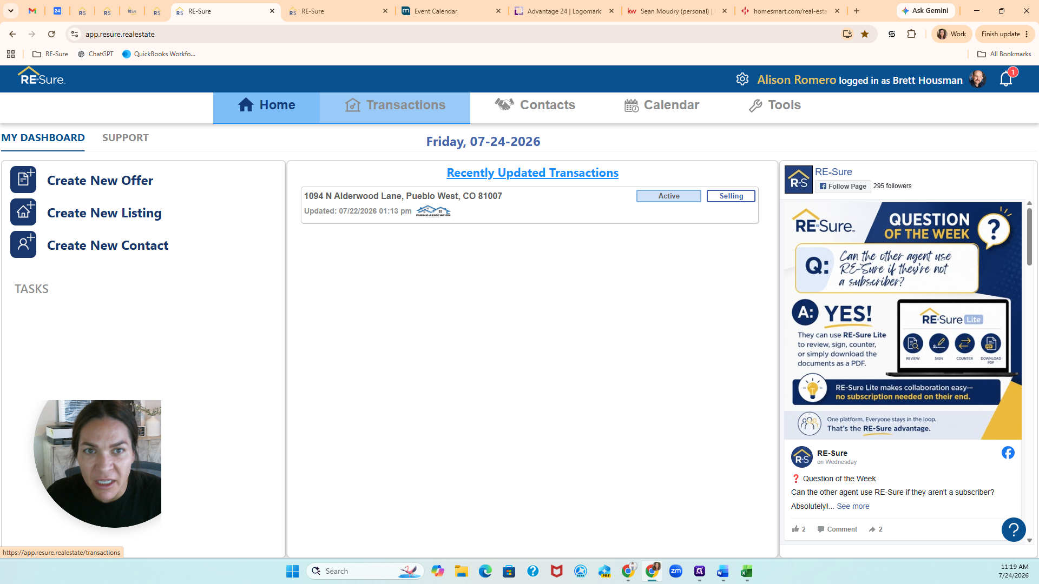
Task: Switch to the Sean Moudry tab
Action: point(678,11)
